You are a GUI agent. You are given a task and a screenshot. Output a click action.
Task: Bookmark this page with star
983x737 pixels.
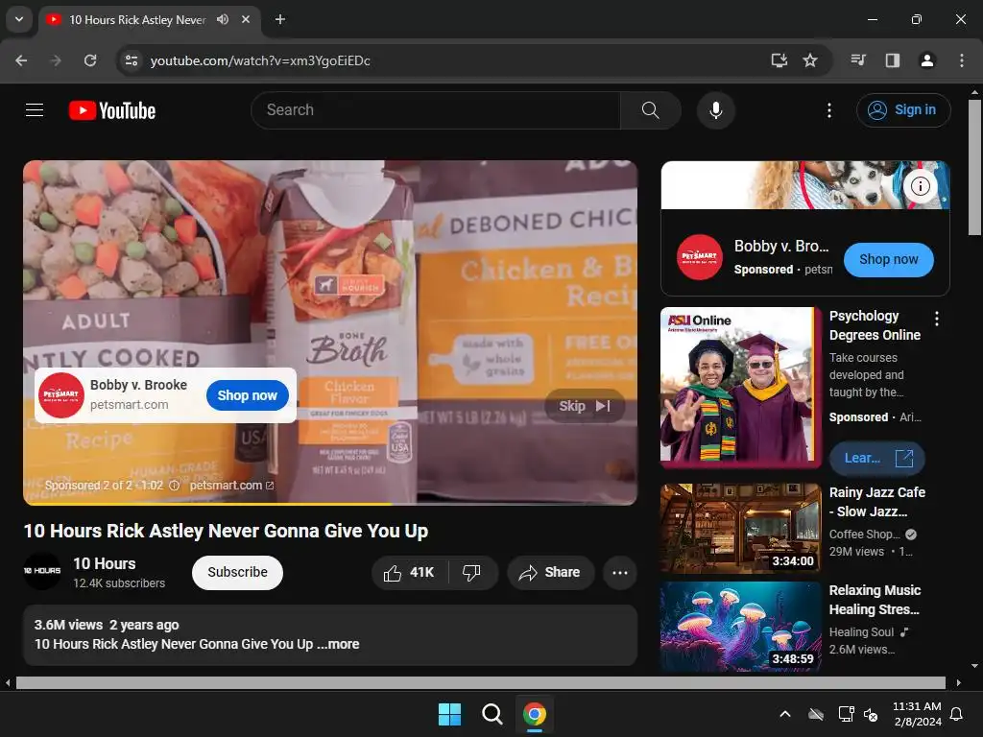coord(810,60)
